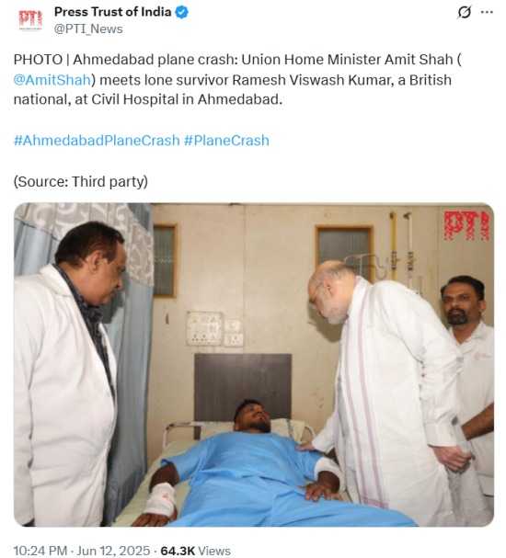Open Press Trust of India profile name
This screenshot has height=558, width=506.
tap(112, 12)
